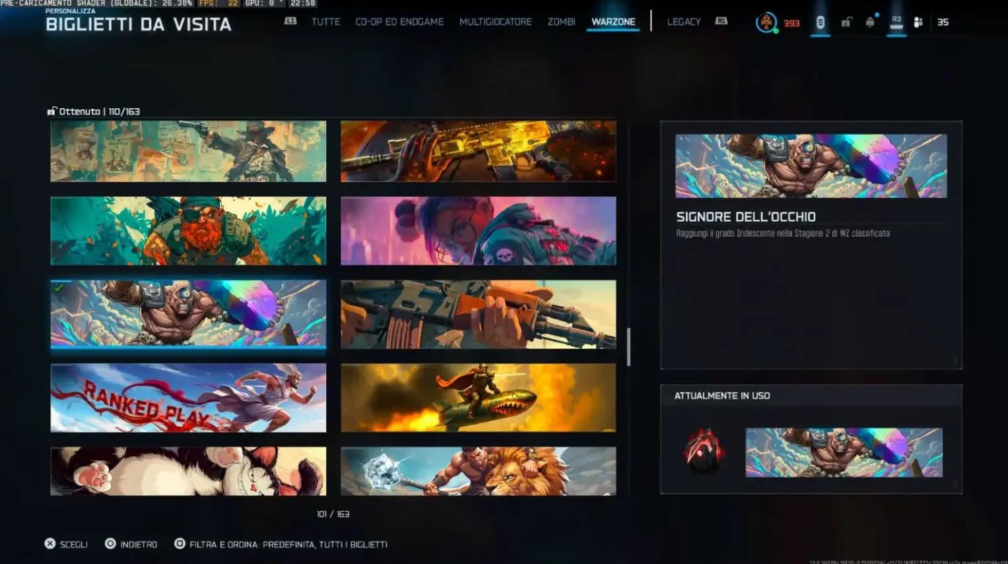This screenshot has height=564, width=1008.
Task: Open the player rank emblem profile icon
Action: [x=766, y=22]
